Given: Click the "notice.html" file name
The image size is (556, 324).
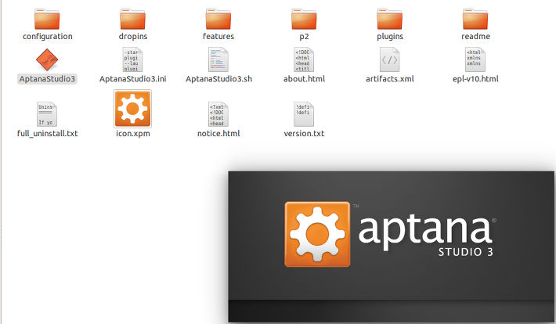Looking at the screenshot, I should pos(218,133).
